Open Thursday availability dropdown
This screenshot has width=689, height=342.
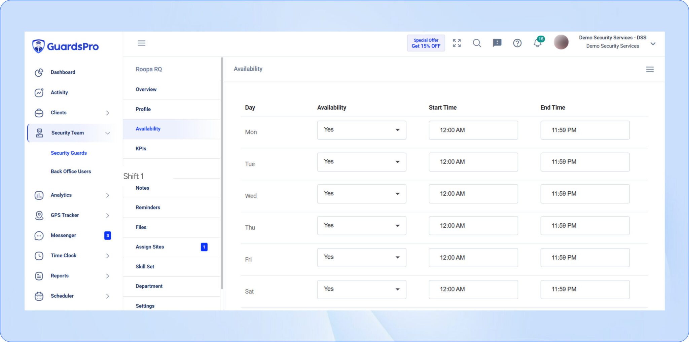tap(362, 226)
